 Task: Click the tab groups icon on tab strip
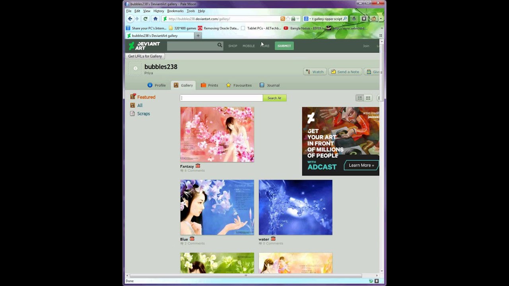[x=381, y=36]
